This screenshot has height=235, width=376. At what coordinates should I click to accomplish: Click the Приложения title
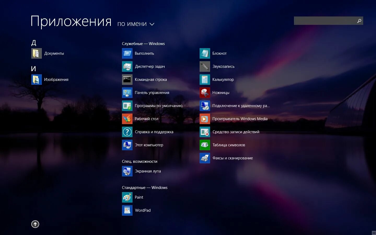coord(71,21)
